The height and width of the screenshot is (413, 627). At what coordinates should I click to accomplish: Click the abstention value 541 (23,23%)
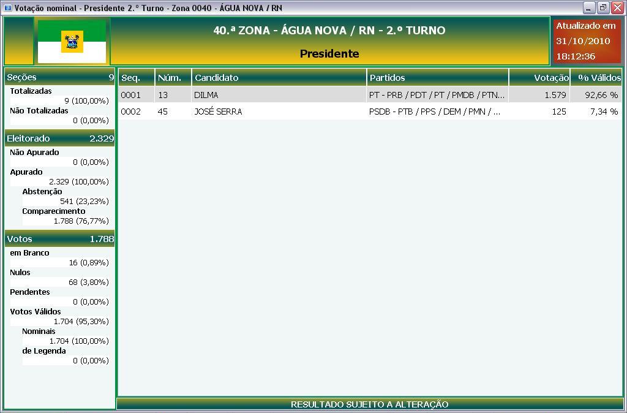(x=84, y=202)
